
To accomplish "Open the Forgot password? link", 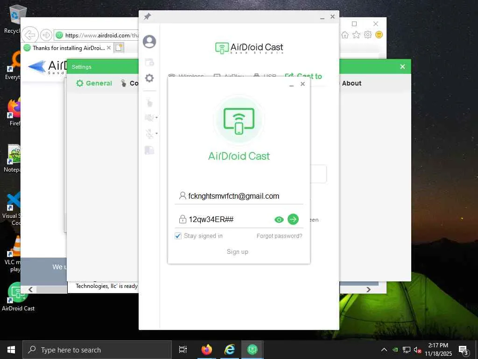I will coord(279,236).
